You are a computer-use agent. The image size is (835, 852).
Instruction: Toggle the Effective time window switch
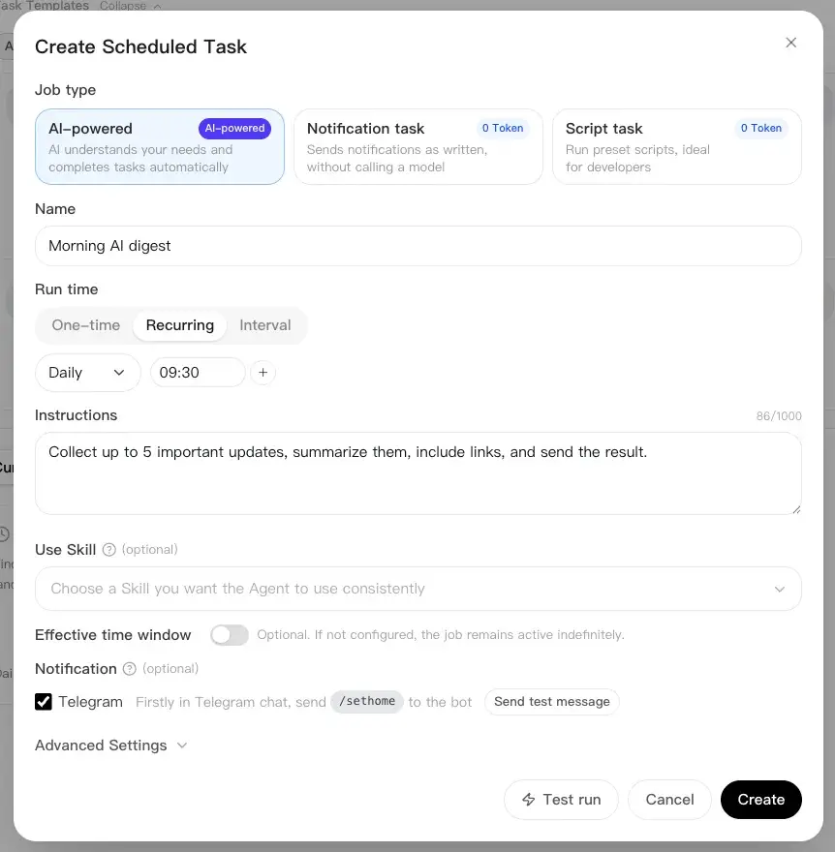click(230, 635)
